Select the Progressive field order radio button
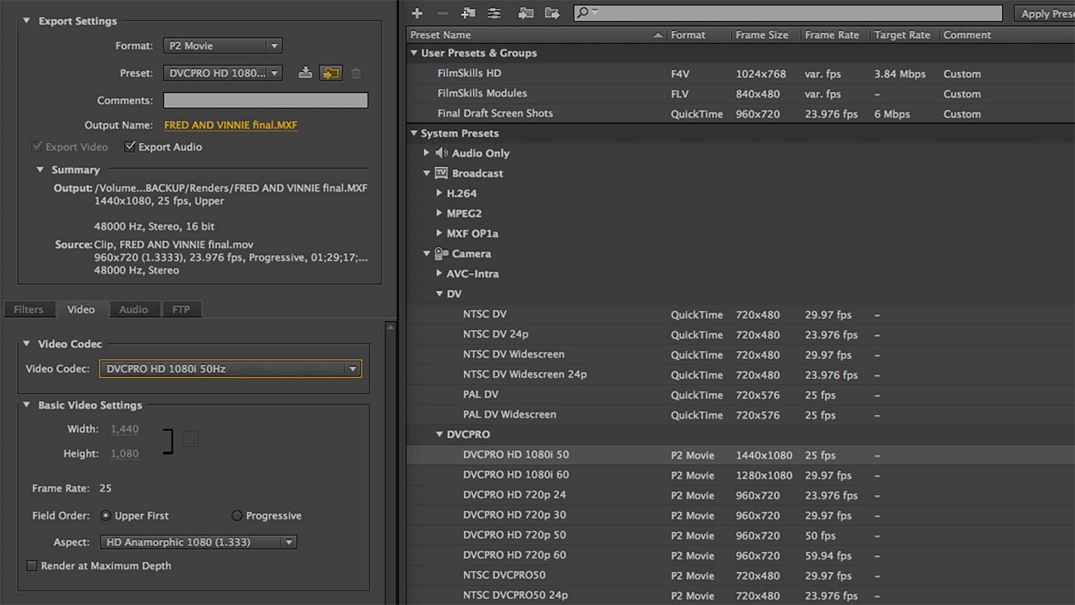Screen dimensions: 1075x605 [237, 515]
